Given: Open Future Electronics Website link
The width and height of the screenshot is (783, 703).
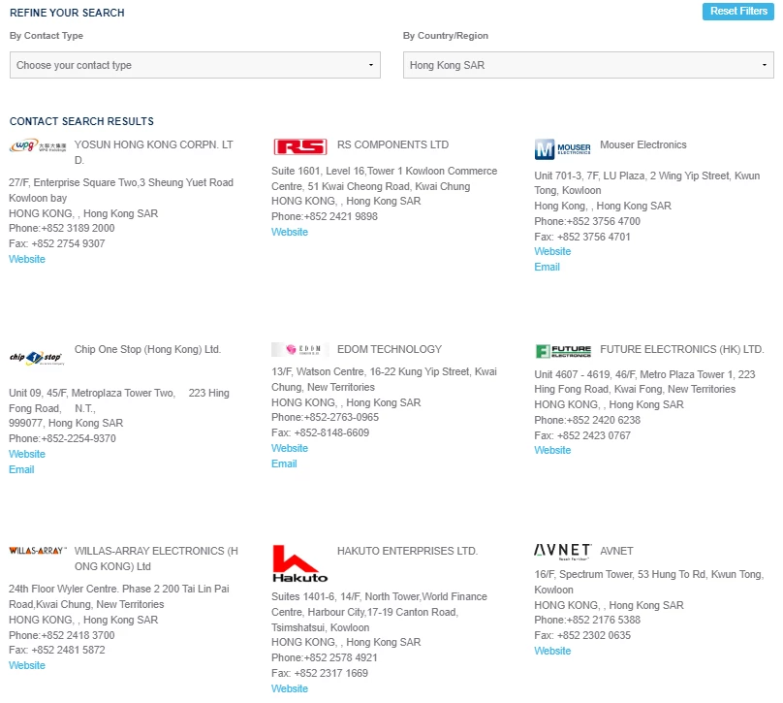Looking at the screenshot, I should 552,450.
